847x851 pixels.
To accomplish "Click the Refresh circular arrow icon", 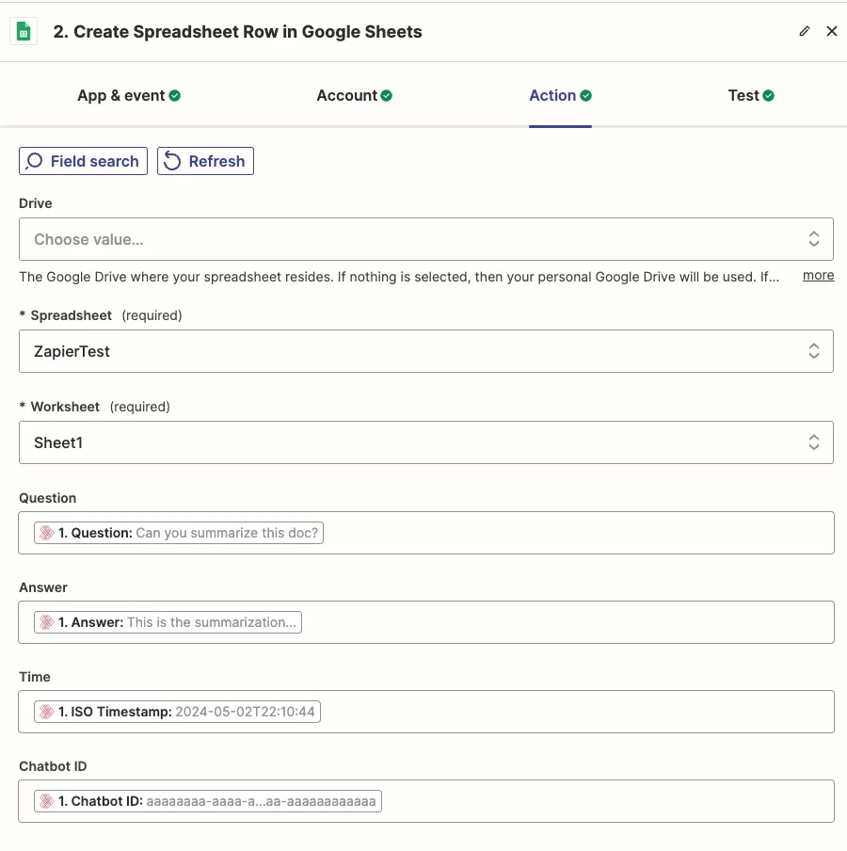I will (172, 161).
